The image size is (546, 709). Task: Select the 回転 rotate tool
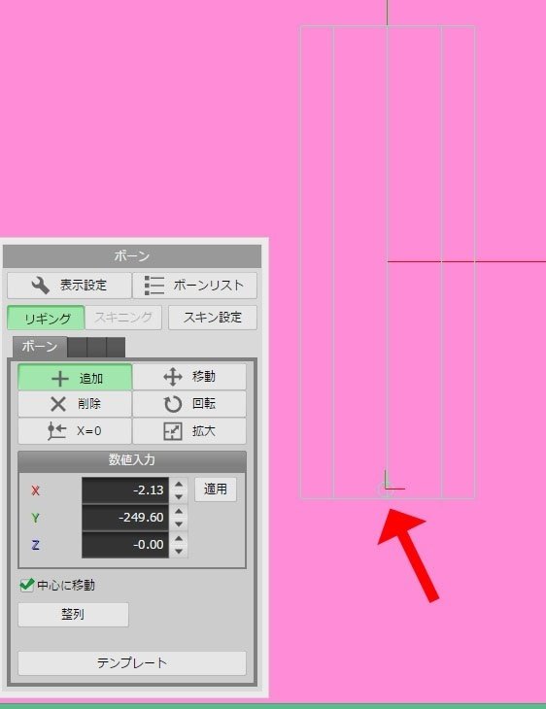(x=189, y=404)
